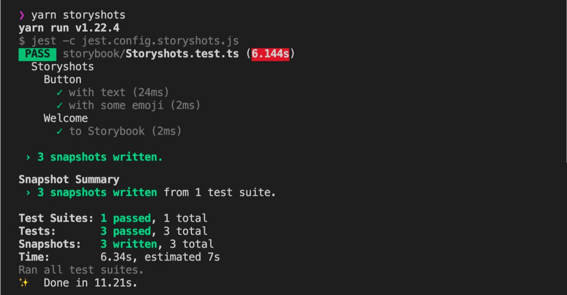
Task: Click the "Snapshot Summary" heading
Action: (69, 180)
